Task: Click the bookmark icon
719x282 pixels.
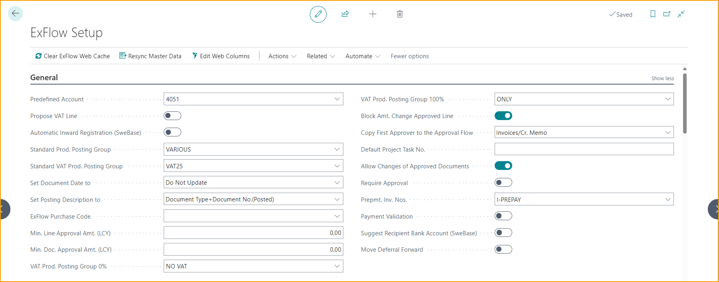Action: [653, 14]
